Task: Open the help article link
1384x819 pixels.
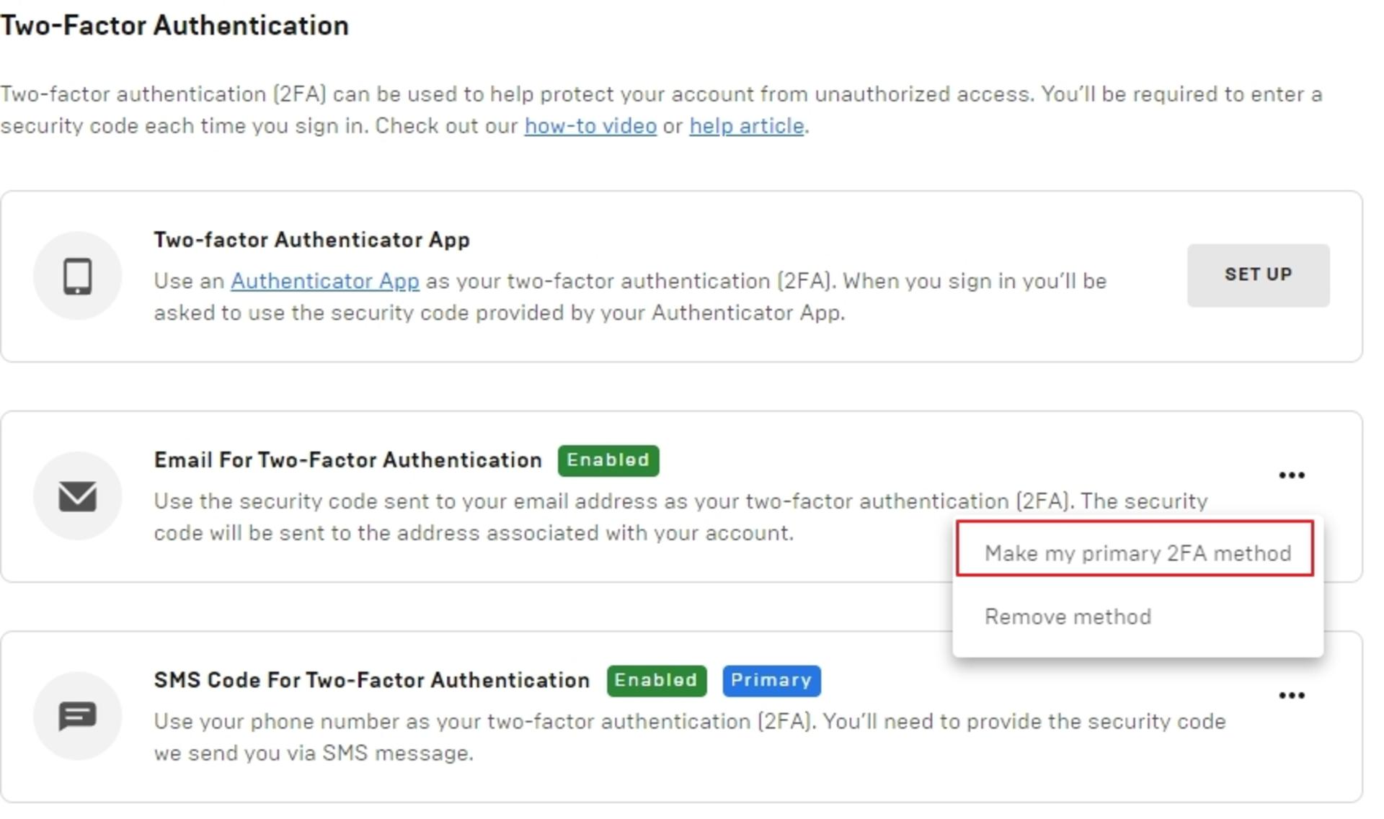Action: tap(746, 126)
